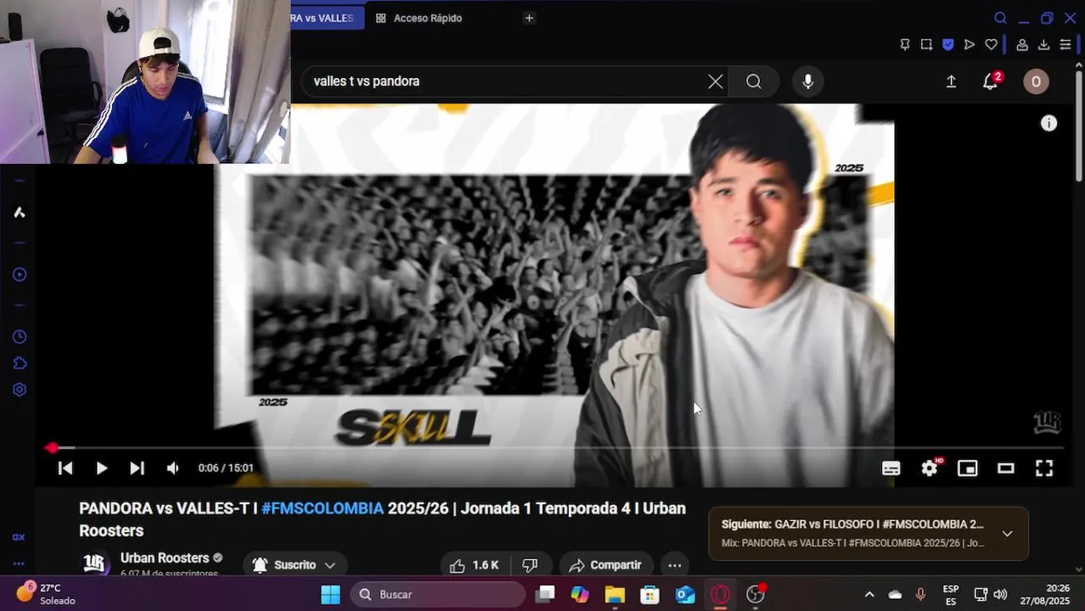Image resolution: width=1085 pixels, height=611 pixels.
Task: Open the Urban Roosters channel name
Action: tap(165, 558)
